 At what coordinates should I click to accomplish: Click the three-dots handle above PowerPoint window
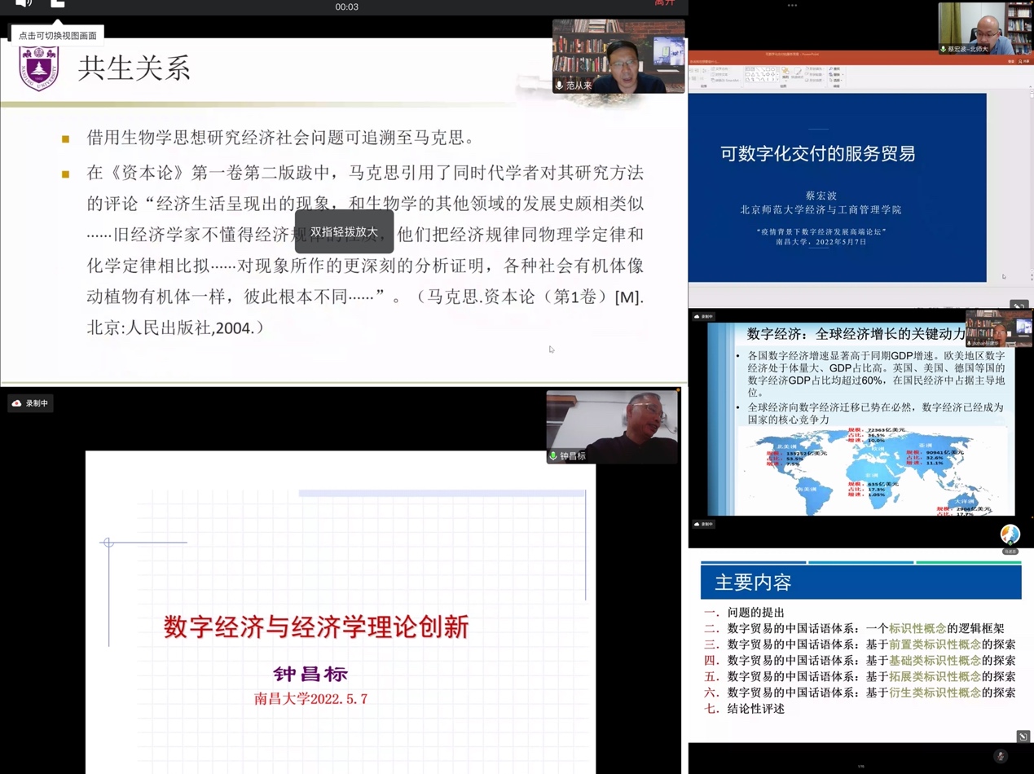[792, 6]
